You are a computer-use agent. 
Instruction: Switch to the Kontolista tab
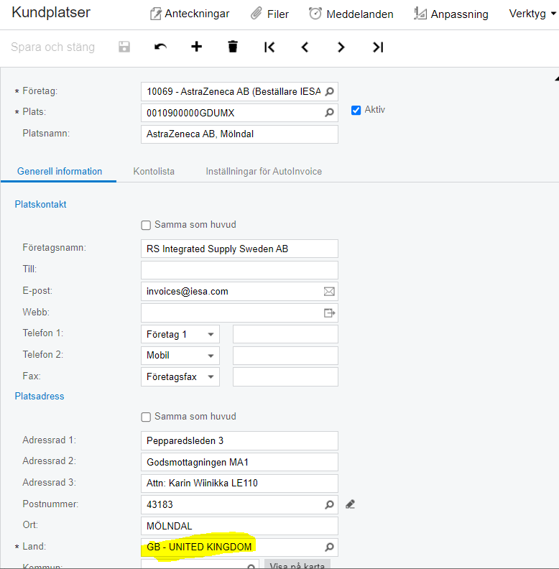154,171
